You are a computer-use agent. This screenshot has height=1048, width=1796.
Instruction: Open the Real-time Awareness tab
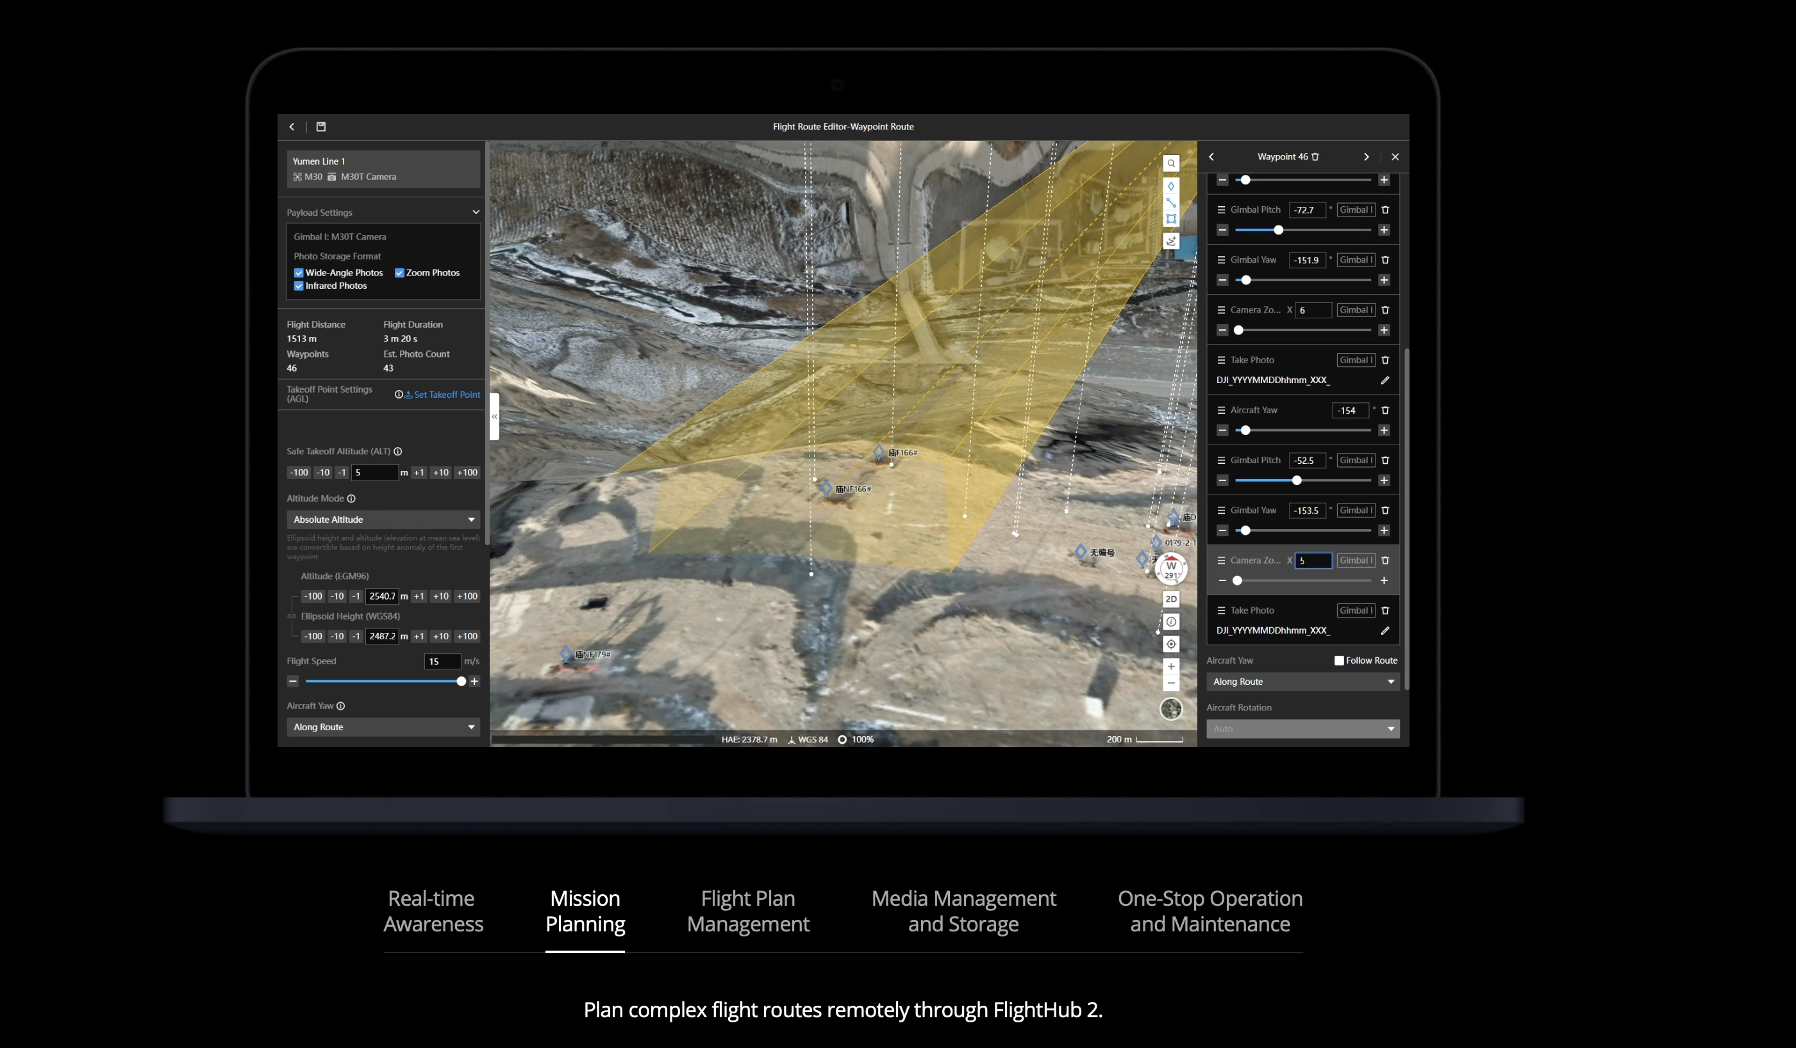433,910
